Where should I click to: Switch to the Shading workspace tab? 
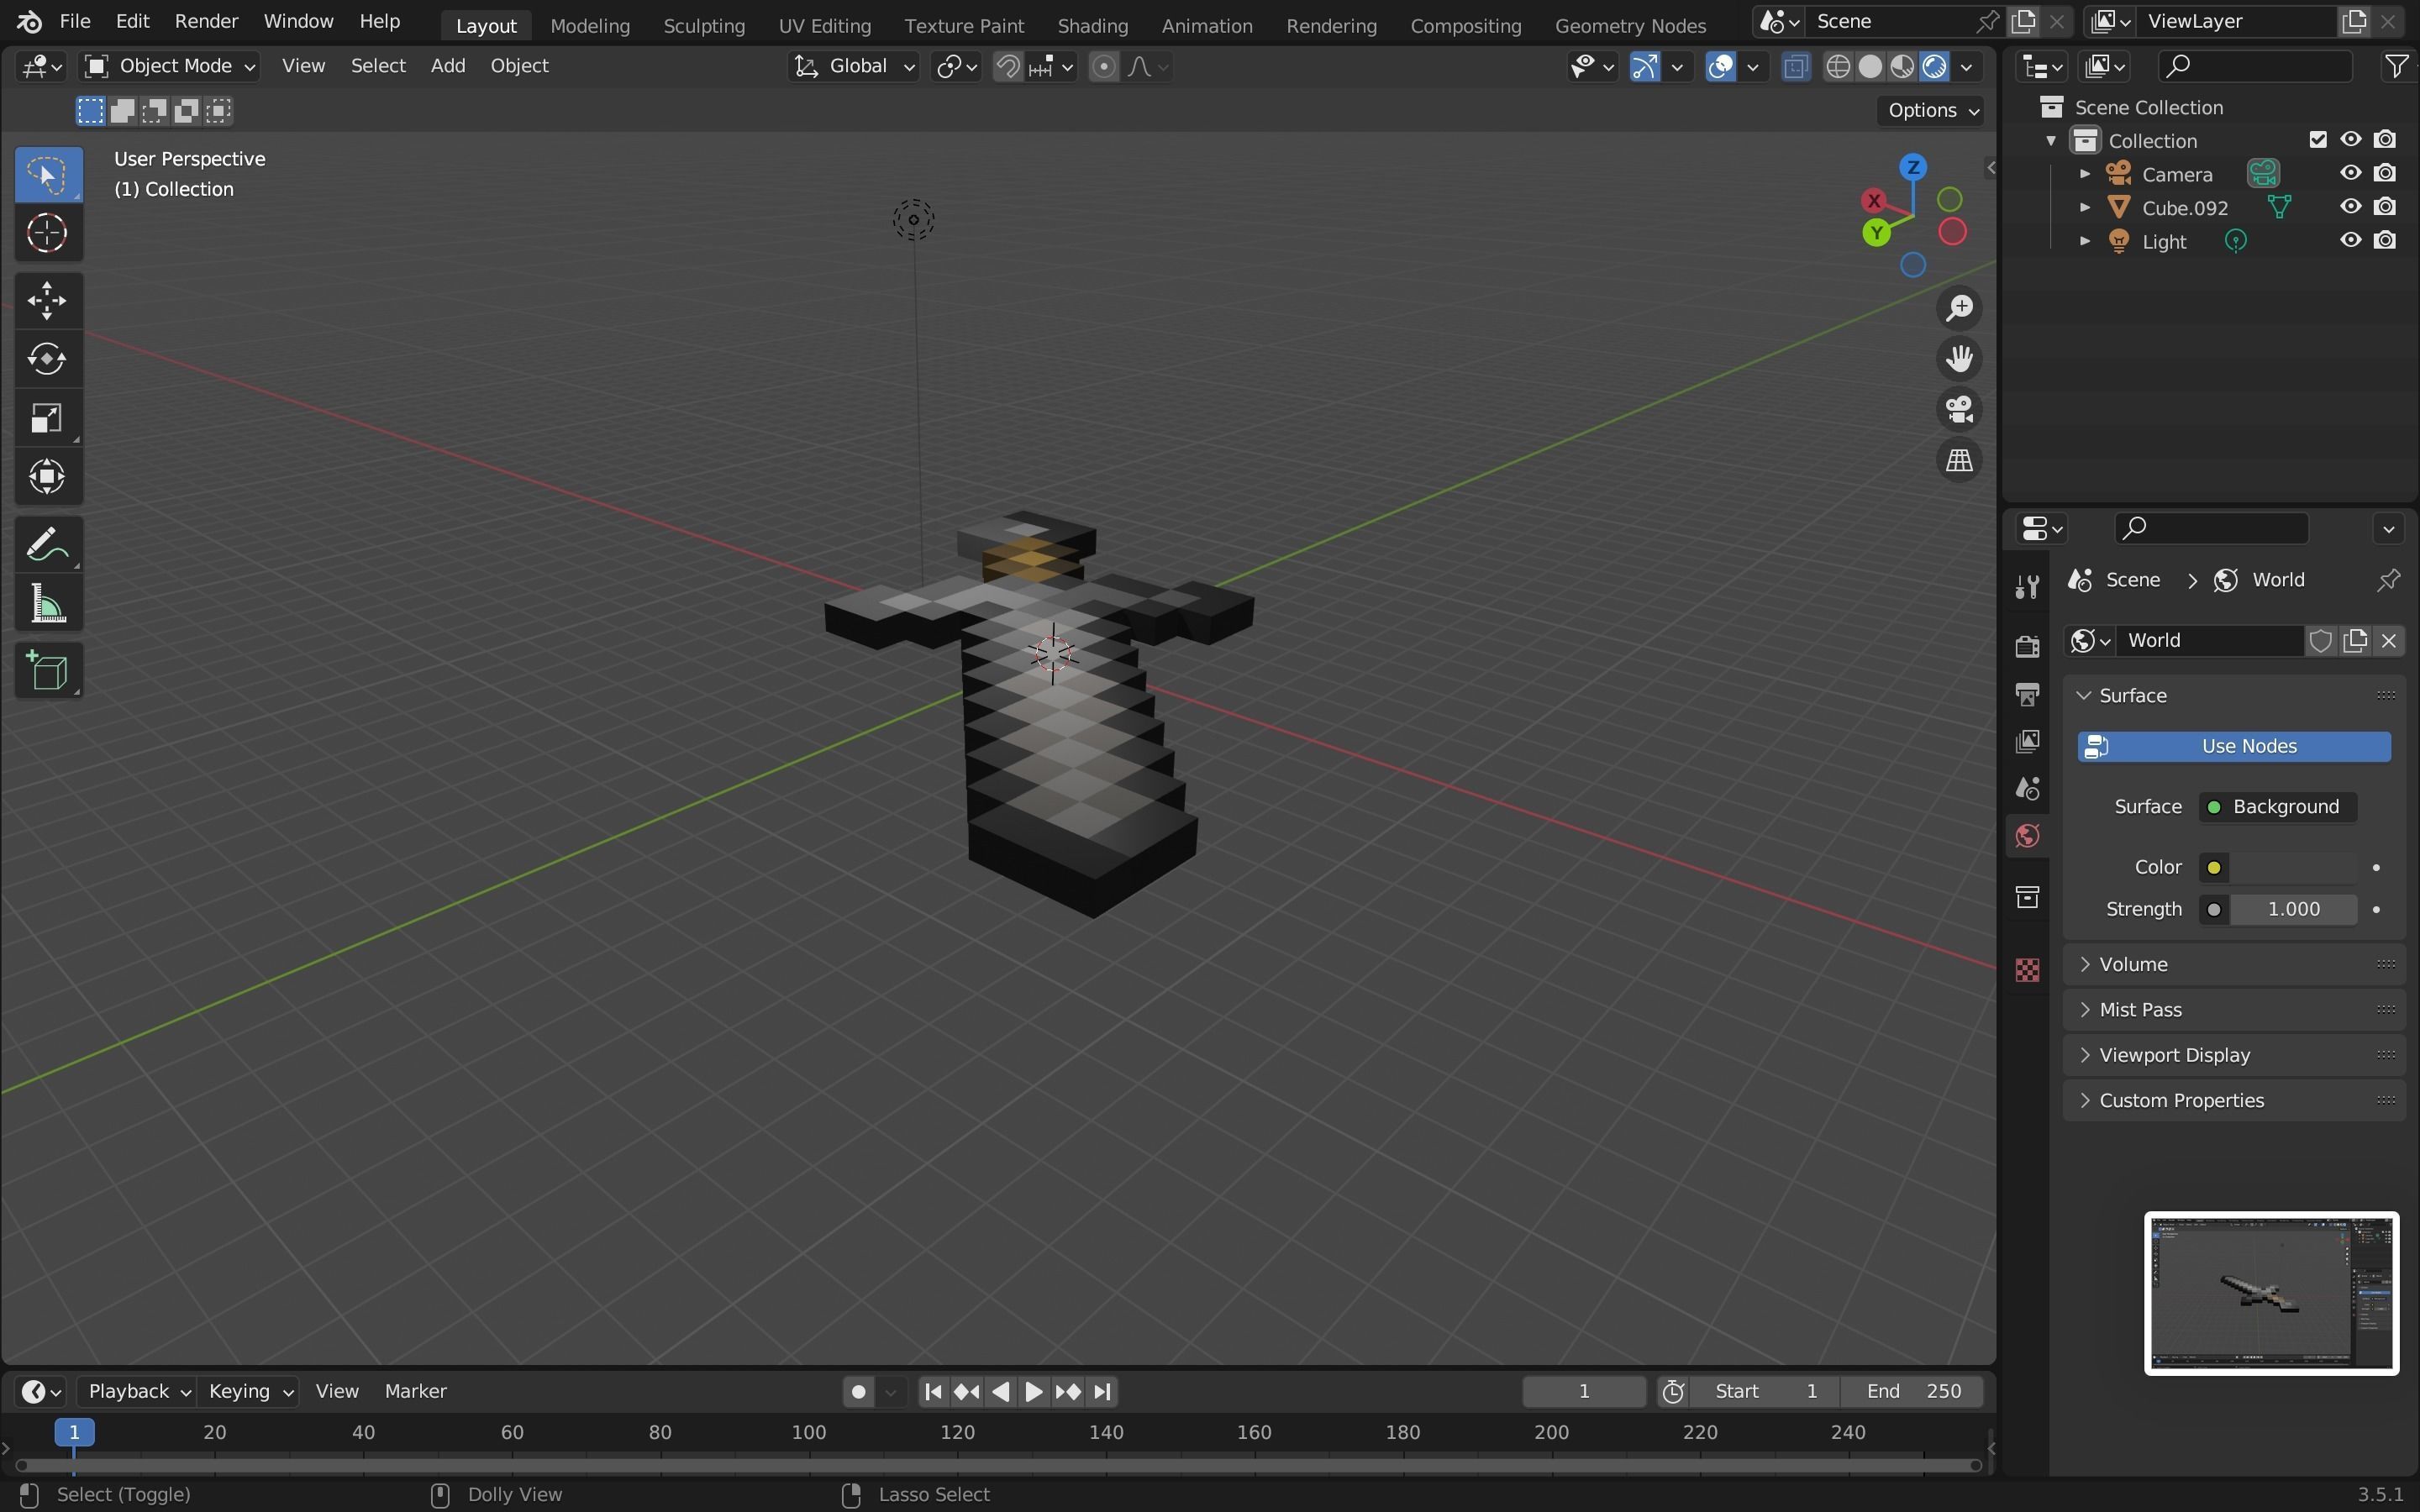(1092, 26)
